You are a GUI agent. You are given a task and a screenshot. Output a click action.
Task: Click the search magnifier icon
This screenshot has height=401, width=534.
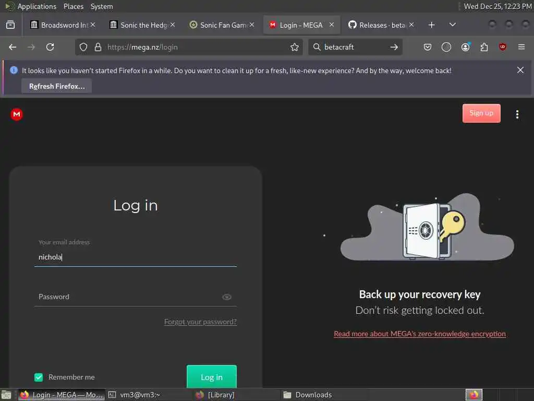click(x=317, y=47)
